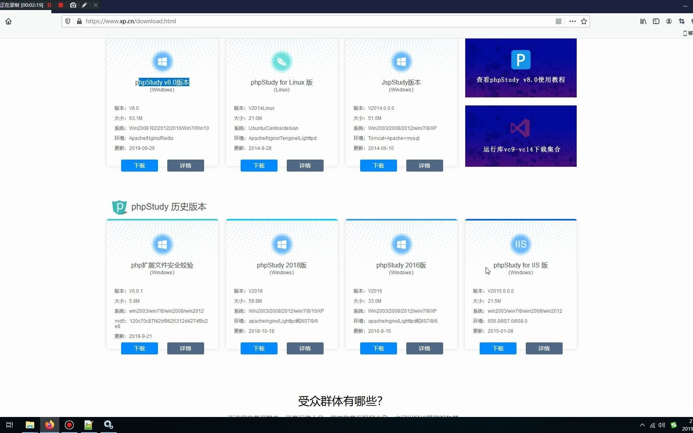Take a screenshot with the camera icon
693x433 pixels.
73,5
